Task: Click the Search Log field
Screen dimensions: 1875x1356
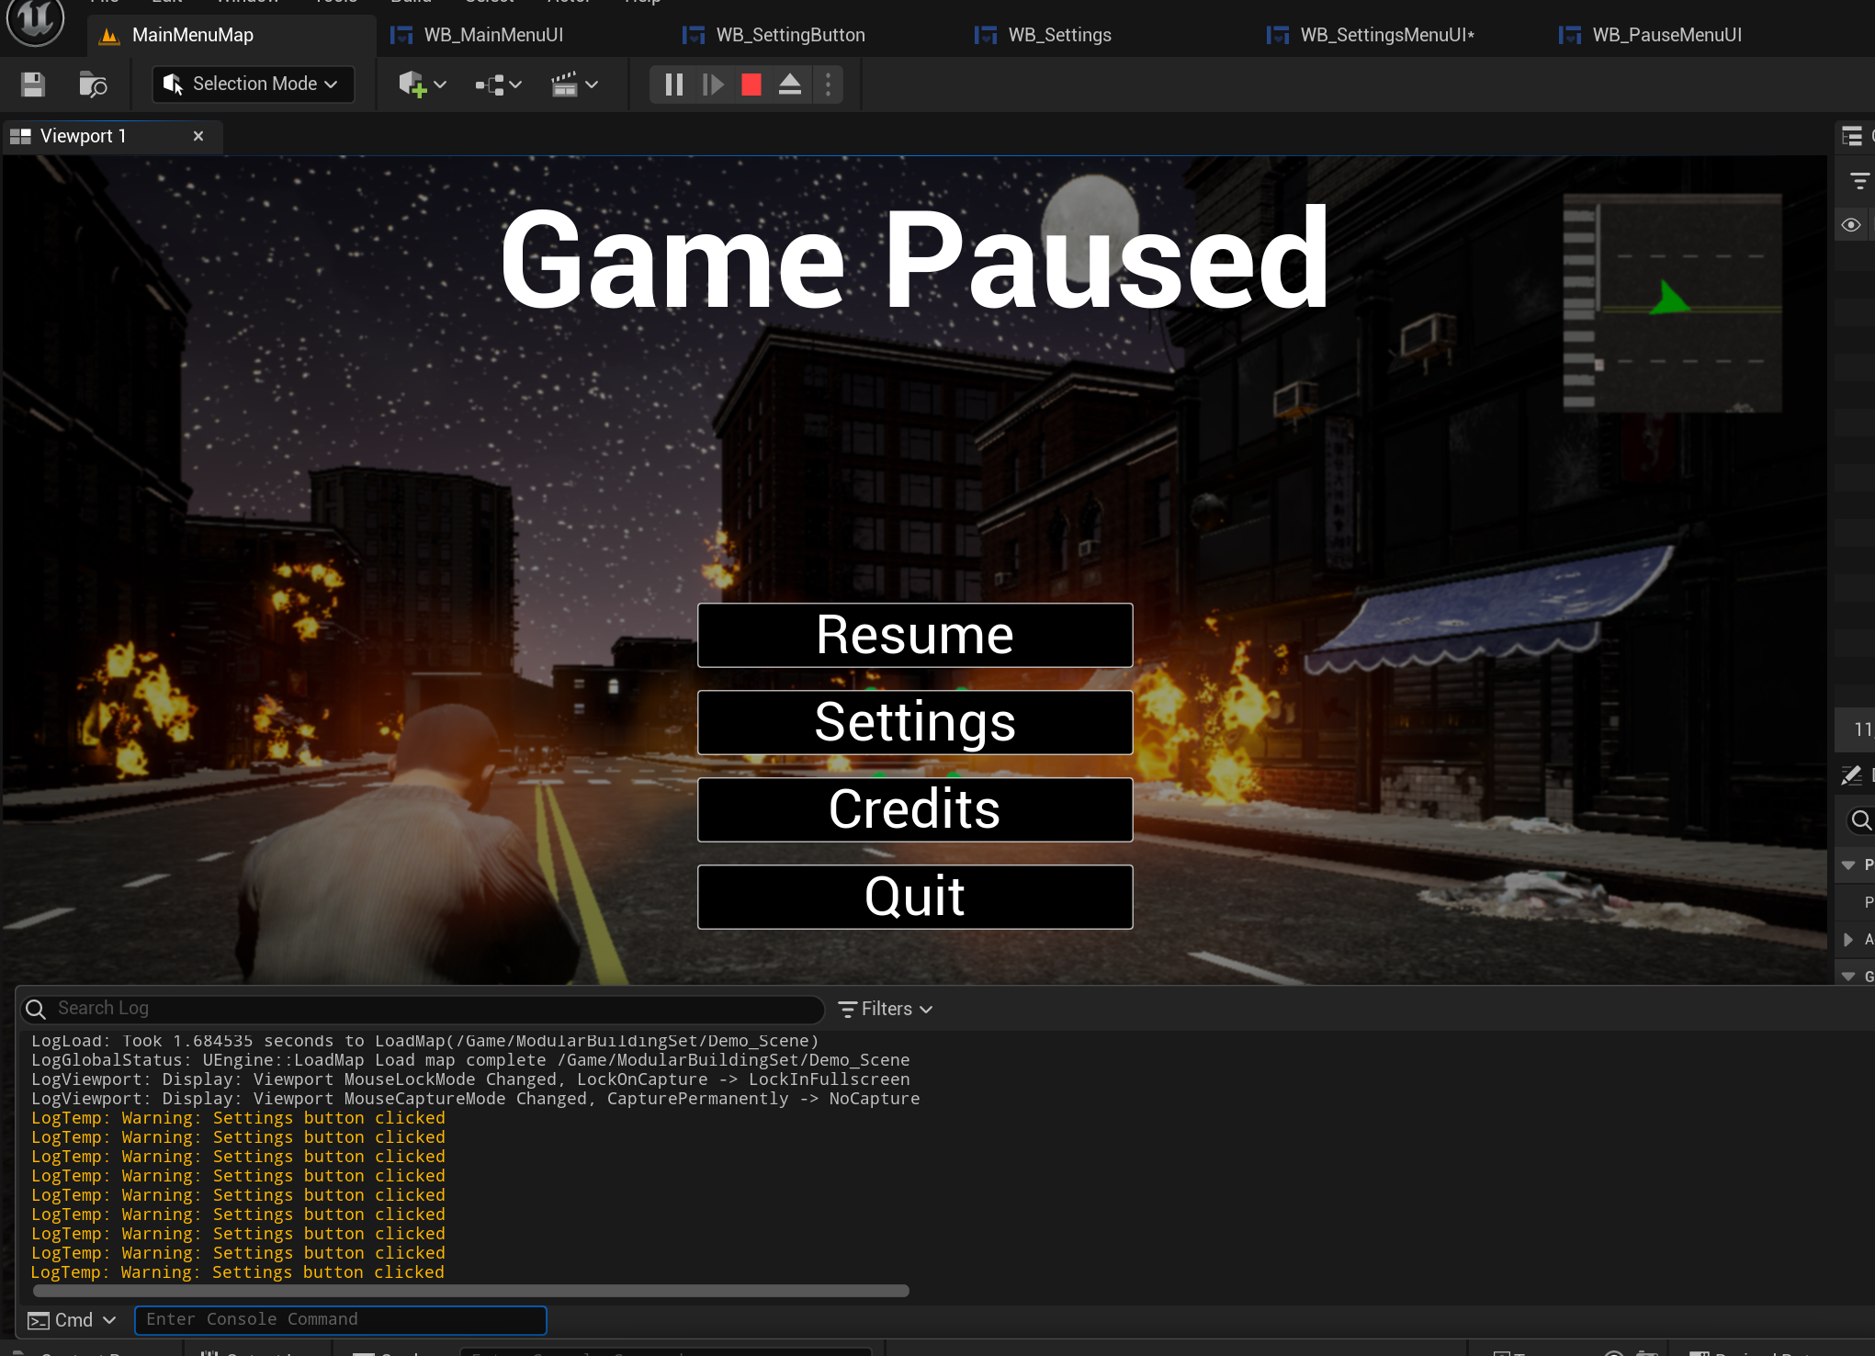Action: tap(423, 1009)
